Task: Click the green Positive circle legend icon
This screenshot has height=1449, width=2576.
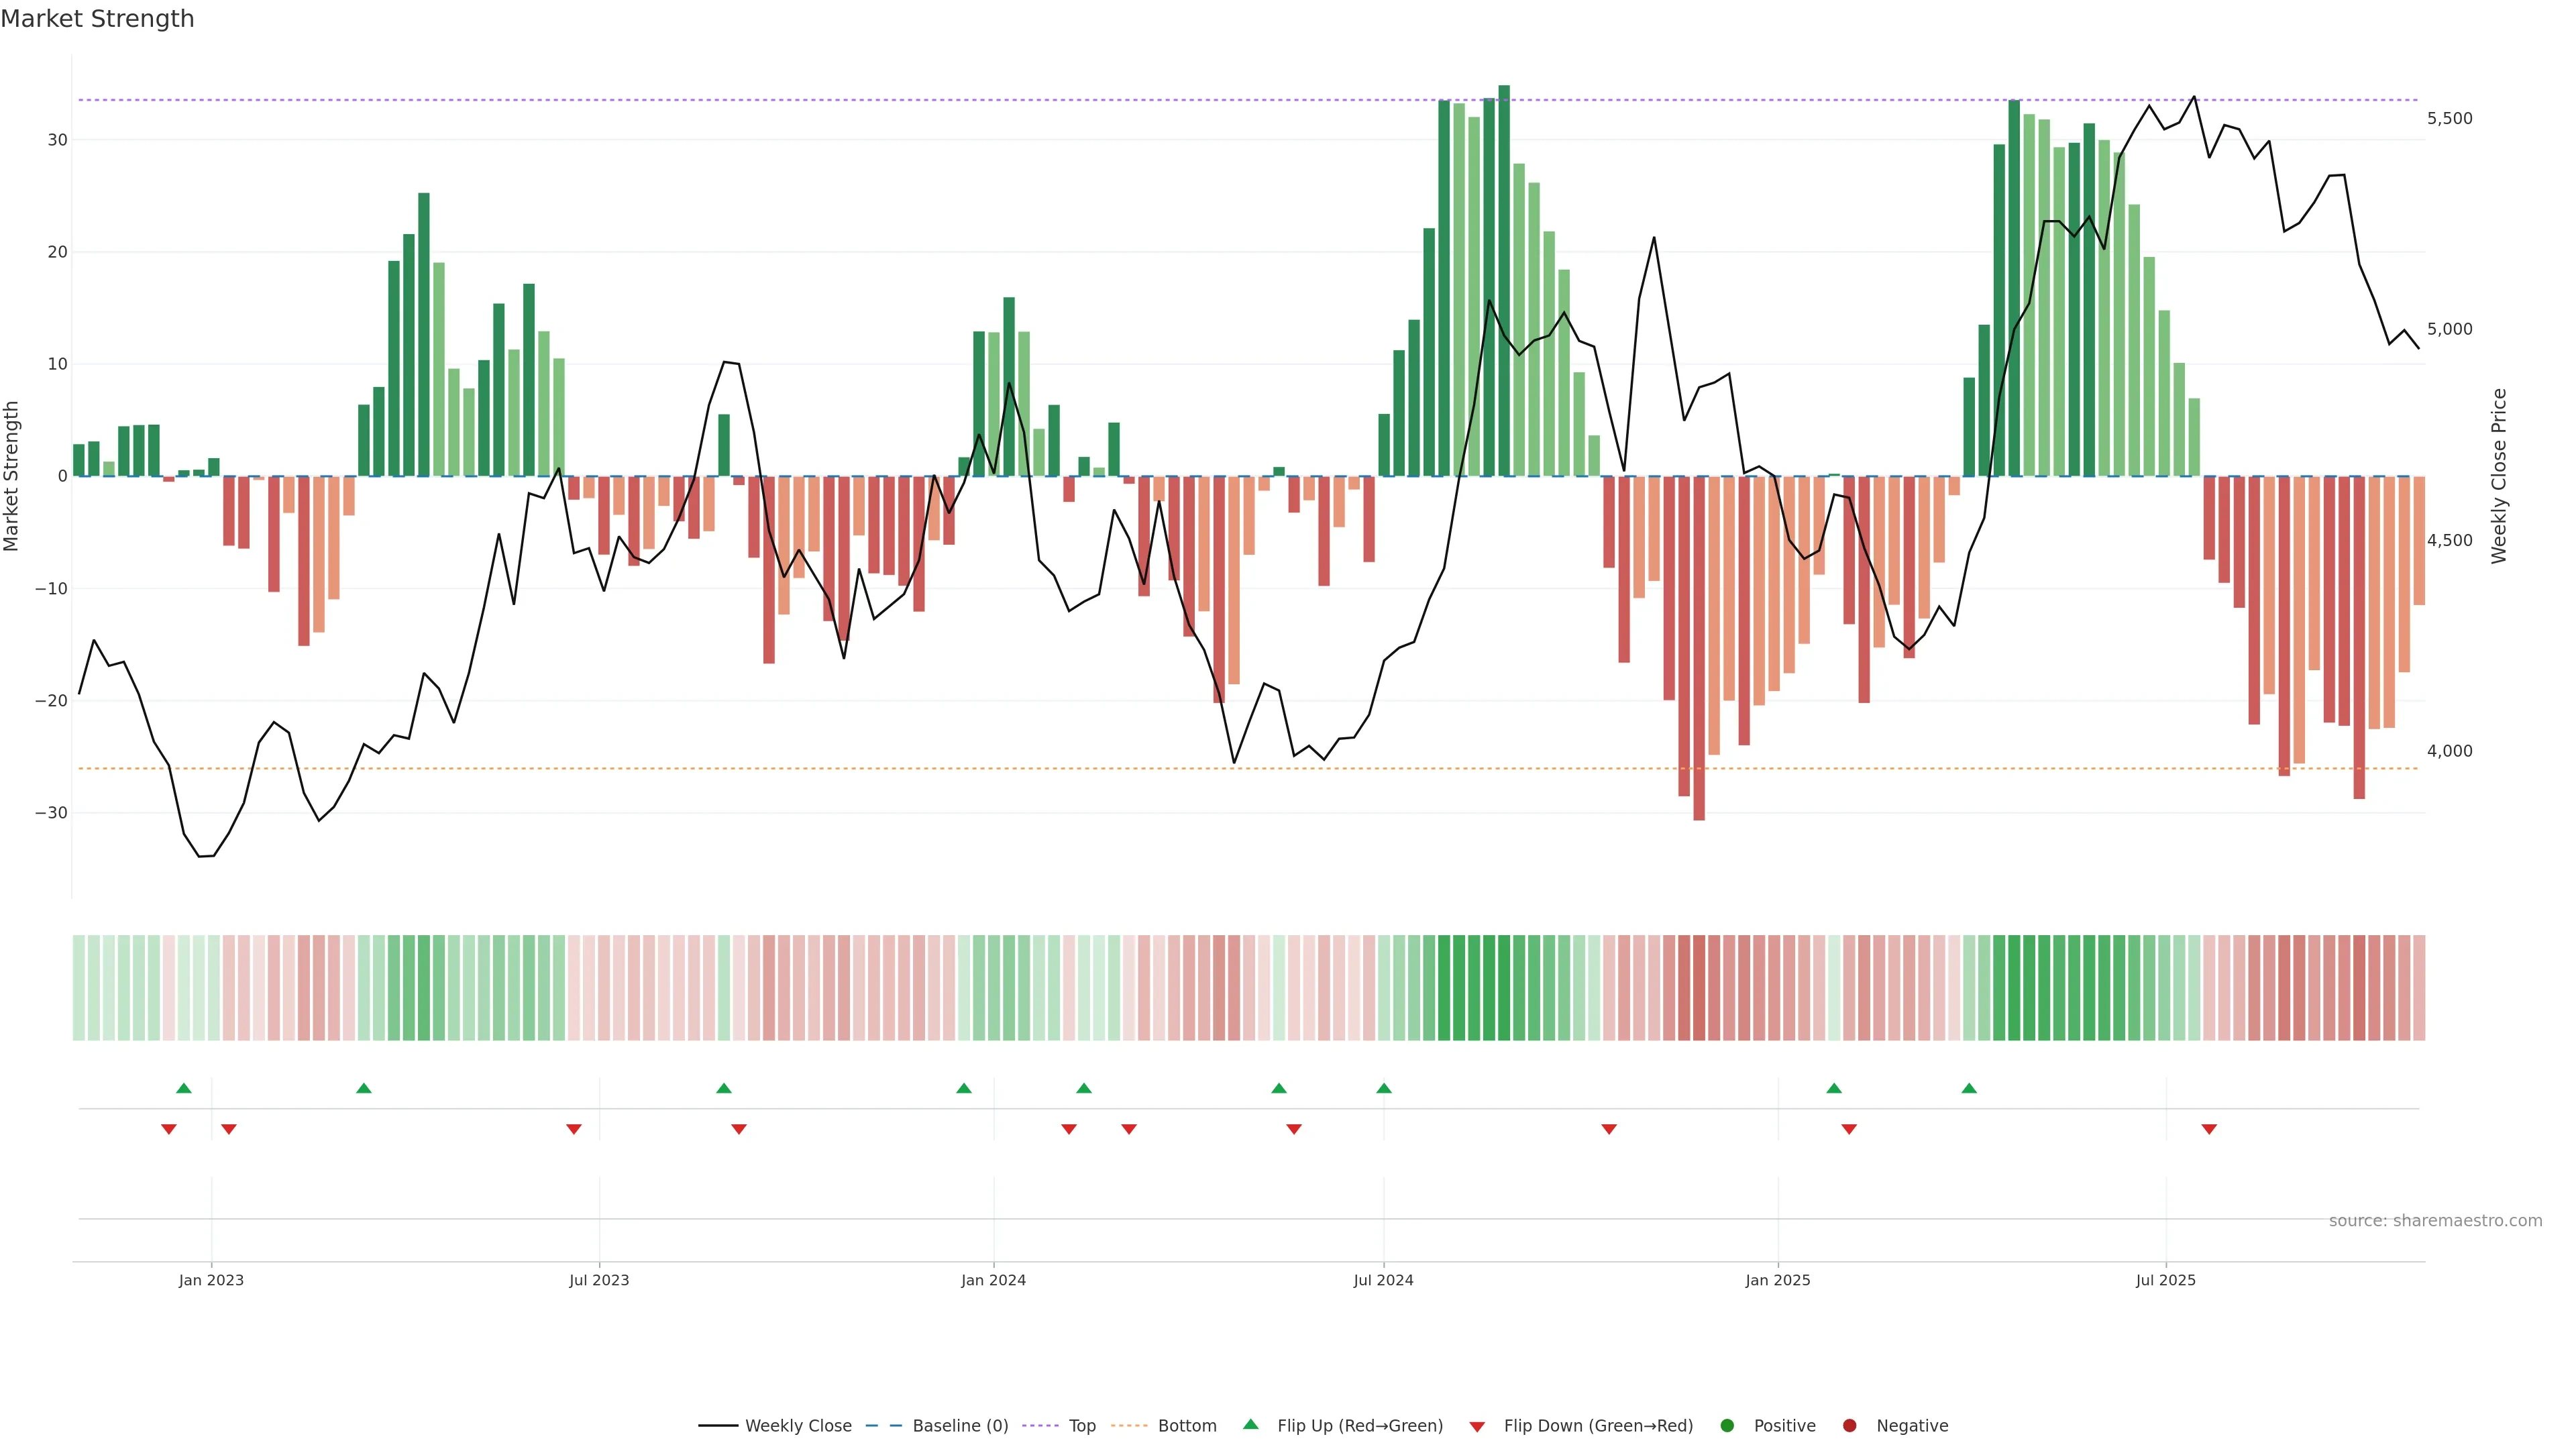Action: click(1727, 1425)
